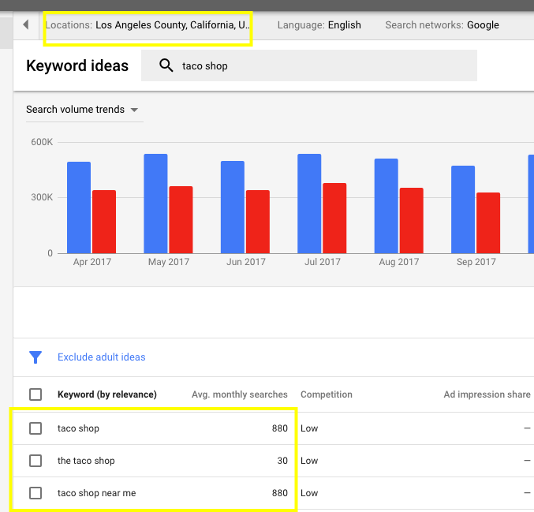Select 'taco shop near me' checkbox
Image resolution: width=534 pixels, height=512 pixels.
click(x=35, y=493)
